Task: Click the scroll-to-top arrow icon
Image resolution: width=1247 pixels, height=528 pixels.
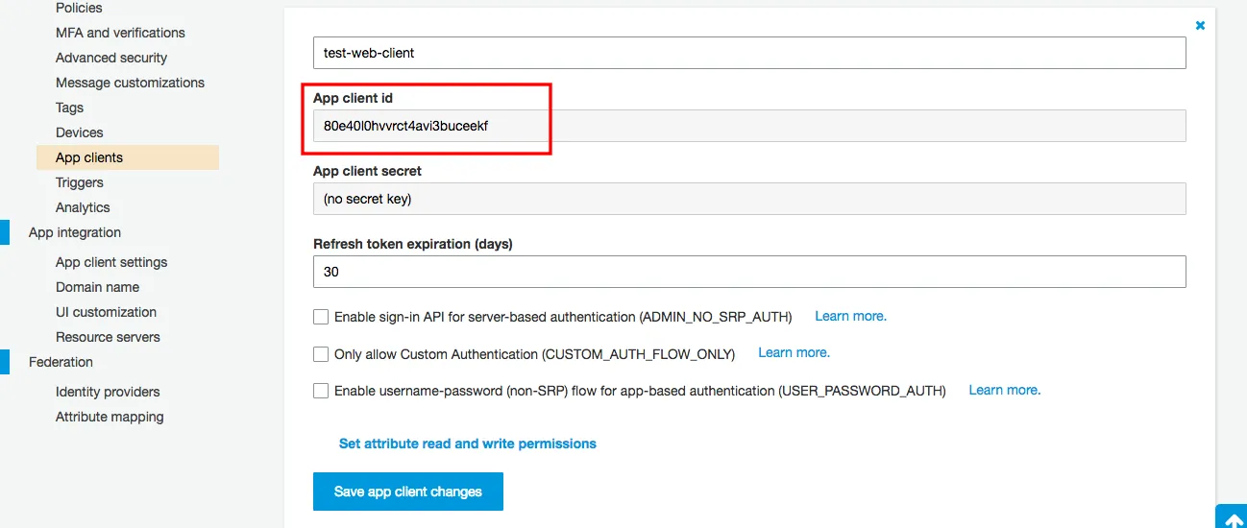Action: [x=1231, y=517]
